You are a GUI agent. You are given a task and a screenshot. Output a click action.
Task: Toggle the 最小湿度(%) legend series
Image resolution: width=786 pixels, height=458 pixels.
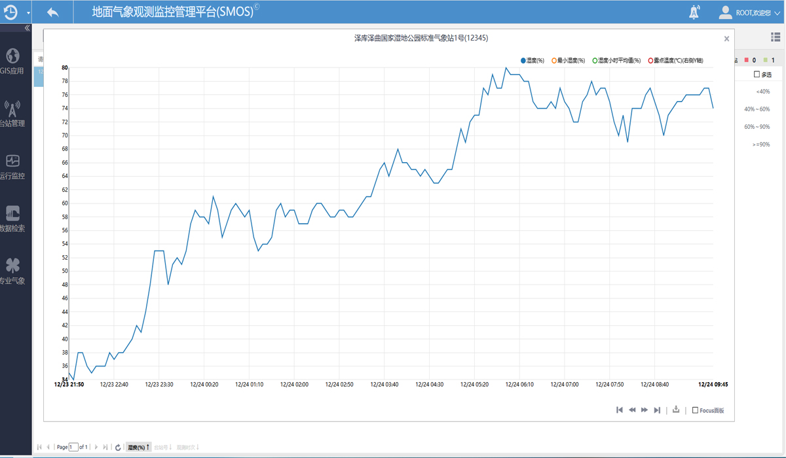point(569,61)
